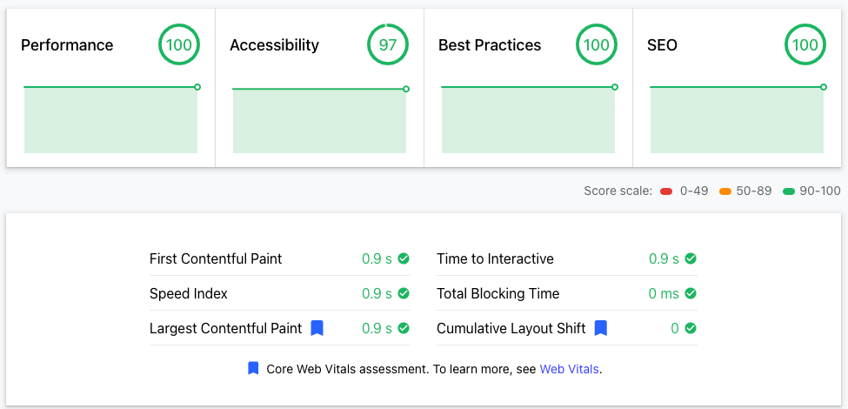The height and width of the screenshot is (409, 848).
Task: Click the bookmark icon beside Cumulative Layout Shift
Action: [x=600, y=328]
